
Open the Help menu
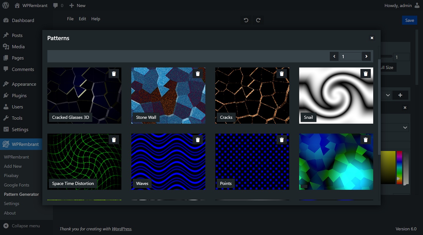coord(96,19)
